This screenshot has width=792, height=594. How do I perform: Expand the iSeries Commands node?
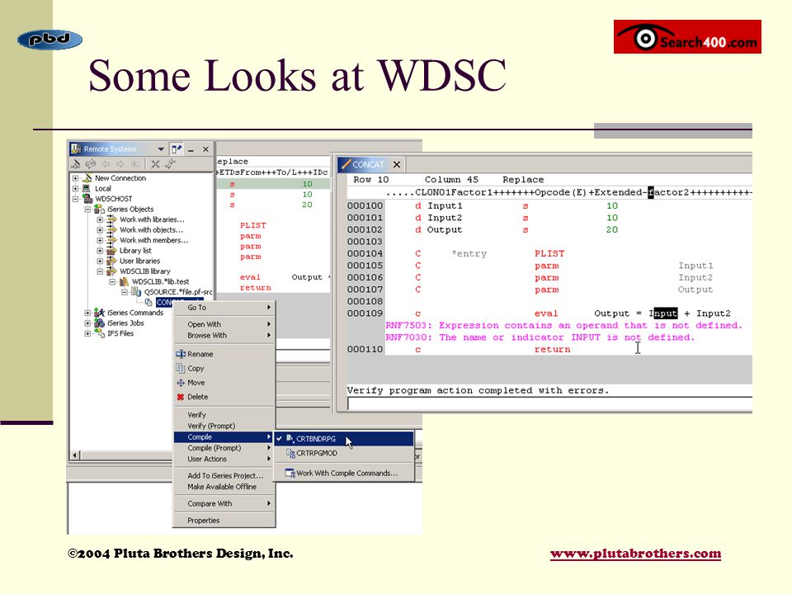click(87, 313)
